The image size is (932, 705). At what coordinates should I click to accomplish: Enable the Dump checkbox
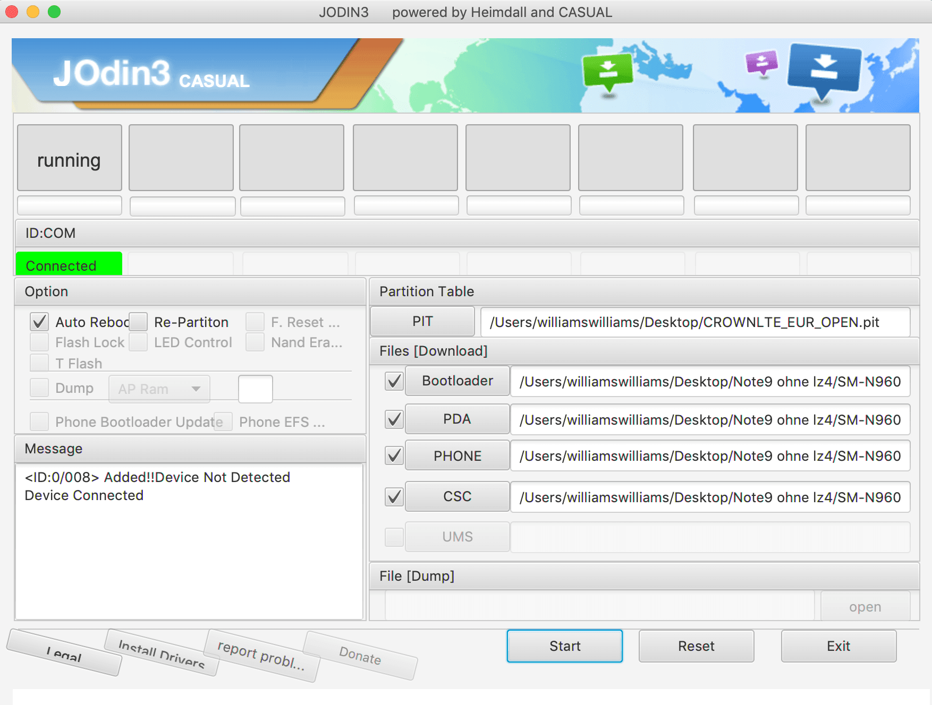[x=39, y=388]
